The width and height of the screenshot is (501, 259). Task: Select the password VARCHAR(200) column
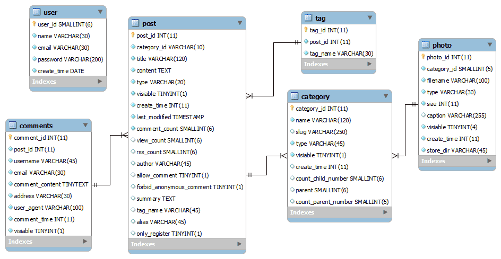pos(70,59)
